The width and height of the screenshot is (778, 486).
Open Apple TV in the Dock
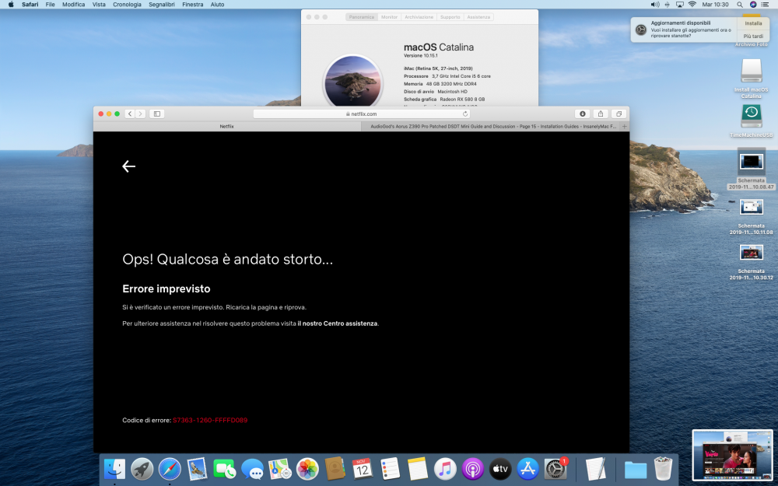coord(500,468)
